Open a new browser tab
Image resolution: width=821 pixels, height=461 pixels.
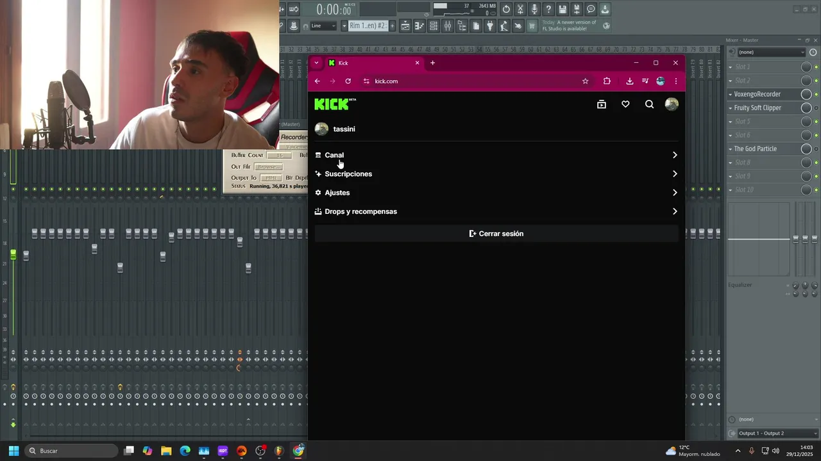click(x=432, y=63)
